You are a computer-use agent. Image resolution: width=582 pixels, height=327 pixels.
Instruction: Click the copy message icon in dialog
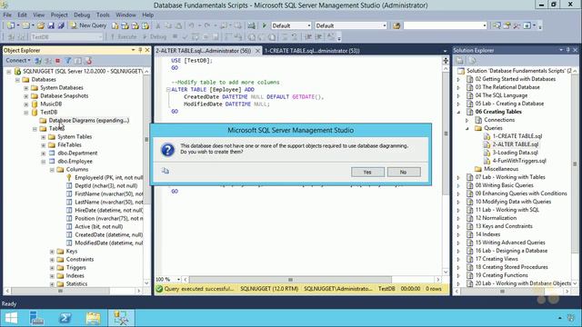point(166,171)
